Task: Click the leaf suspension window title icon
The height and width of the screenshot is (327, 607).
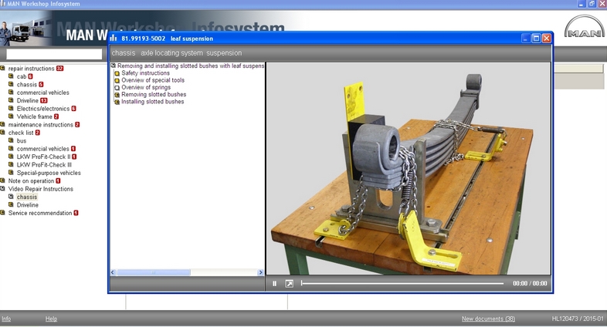Action: tap(114, 39)
